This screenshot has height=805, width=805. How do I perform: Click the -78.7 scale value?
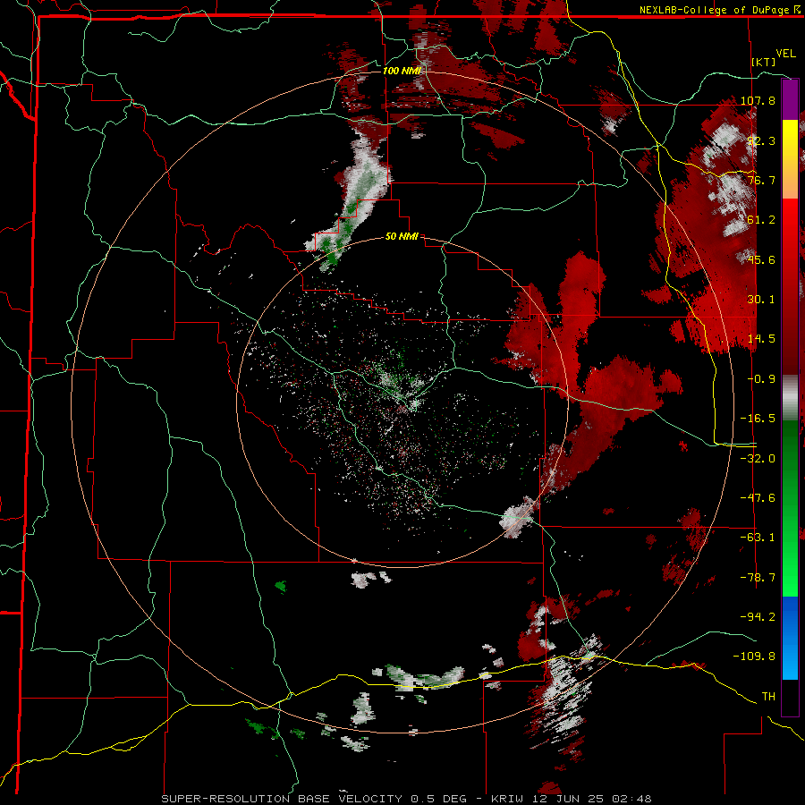pyautogui.click(x=758, y=578)
